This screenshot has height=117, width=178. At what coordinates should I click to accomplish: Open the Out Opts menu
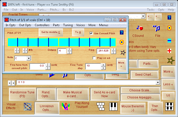point(25,25)
